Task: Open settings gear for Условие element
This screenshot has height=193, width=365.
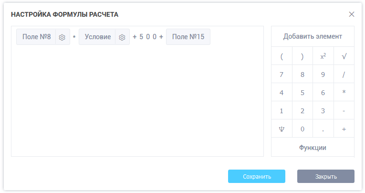Action: click(122, 37)
